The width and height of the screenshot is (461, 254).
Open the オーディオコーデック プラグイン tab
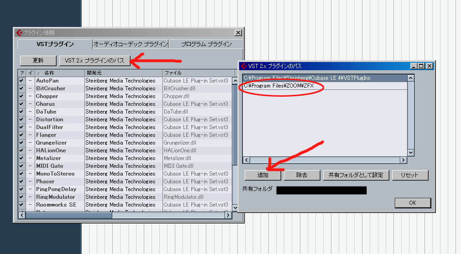click(x=131, y=44)
